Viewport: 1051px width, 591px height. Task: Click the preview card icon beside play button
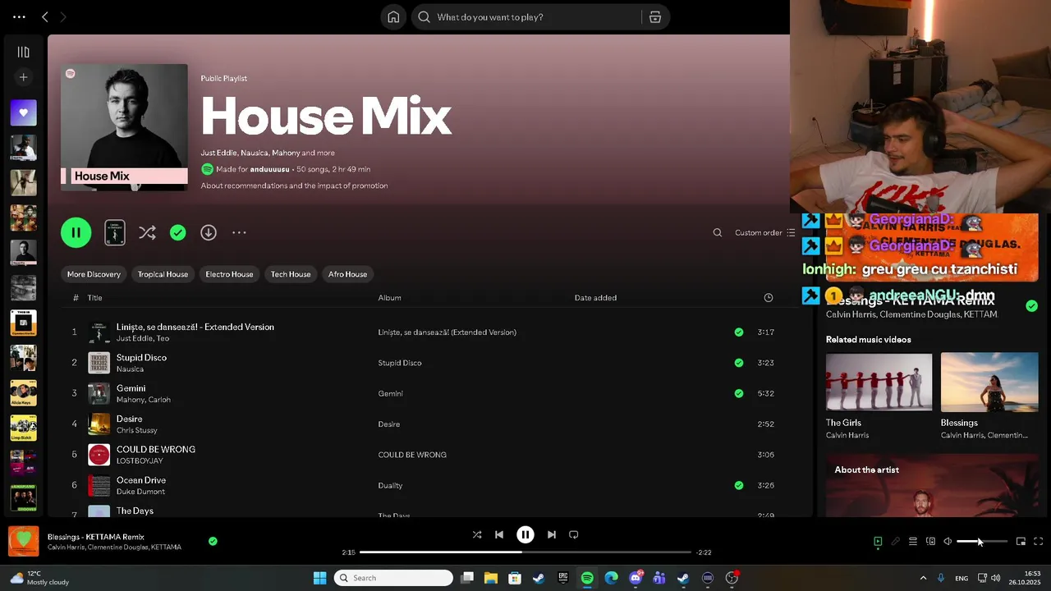(115, 232)
